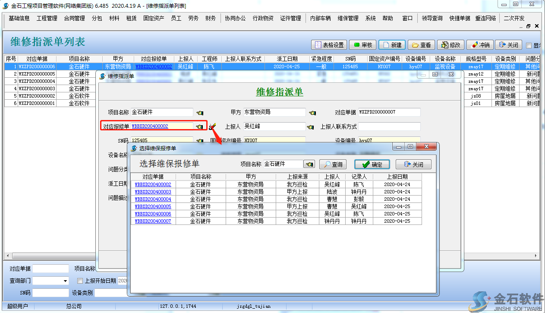545x313 pixels.
Task: Click the 审核 toolbar button
Action: pyautogui.click(x=363, y=45)
